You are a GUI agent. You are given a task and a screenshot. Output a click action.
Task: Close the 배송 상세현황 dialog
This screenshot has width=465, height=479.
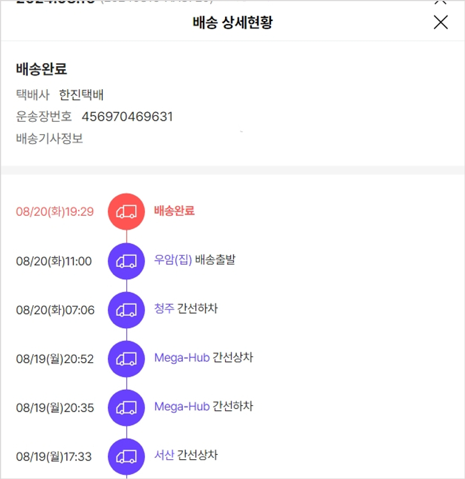(440, 23)
